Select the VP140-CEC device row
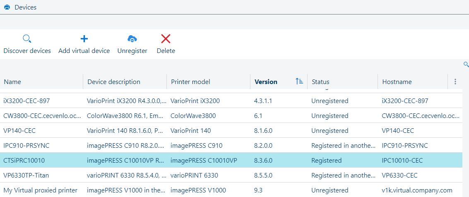The height and width of the screenshot is (197, 469). click(x=20, y=131)
